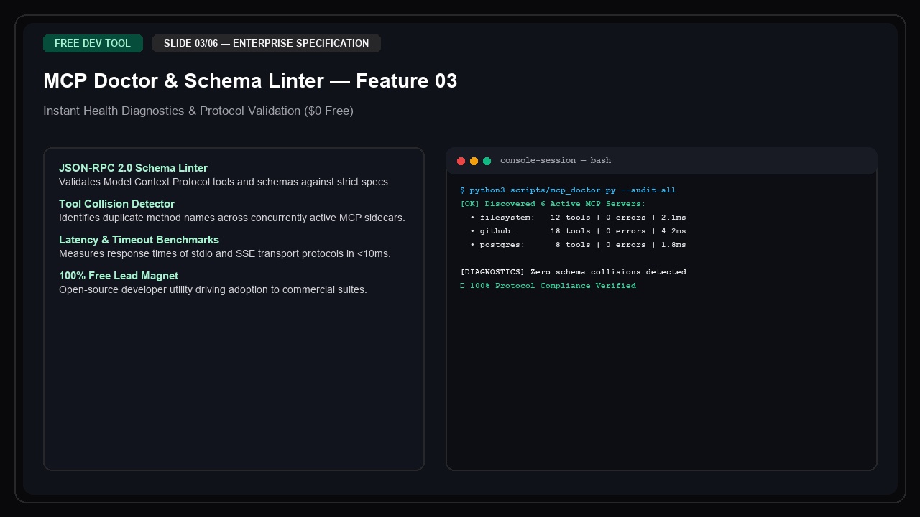The width and height of the screenshot is (920, 517).
Task: Click the red dot in the console title bar
Action: click(x=461, y=161)
